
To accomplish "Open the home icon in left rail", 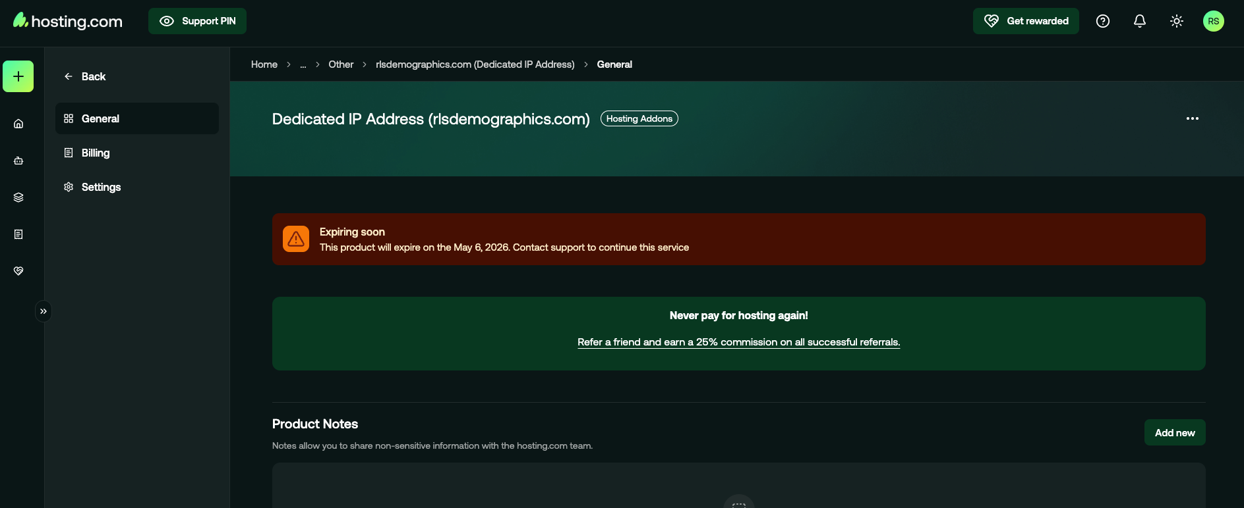I will [x=18, y=124].
